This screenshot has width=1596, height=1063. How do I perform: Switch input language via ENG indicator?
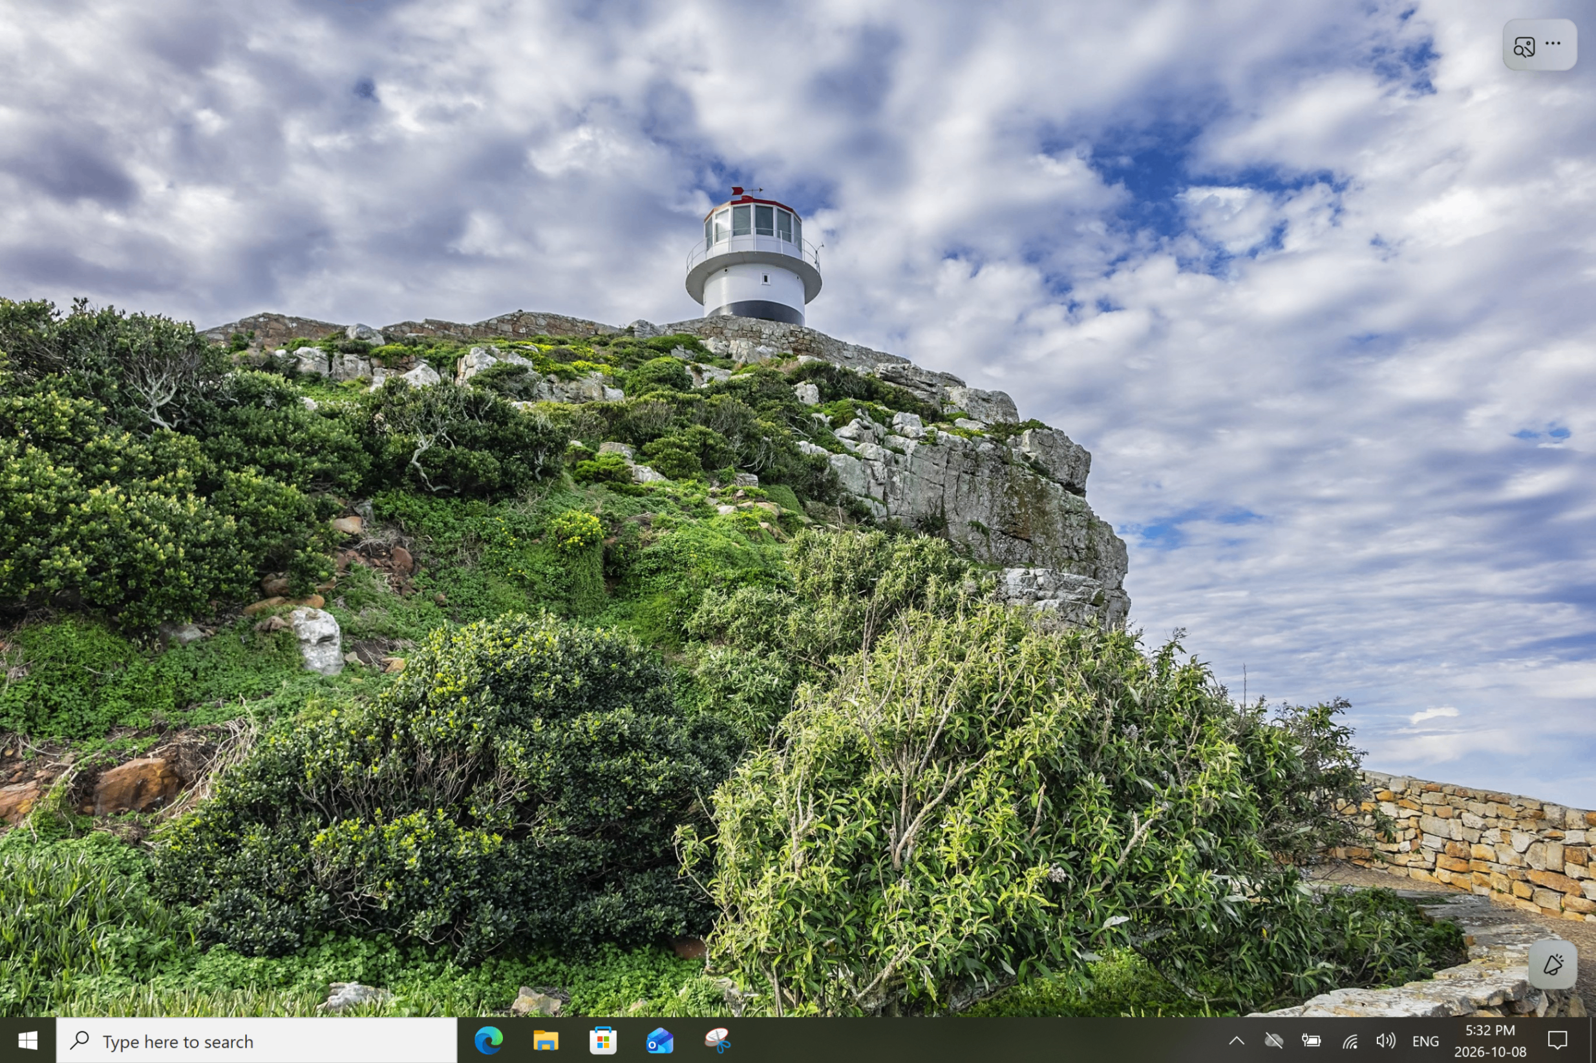[1425, 1041]
